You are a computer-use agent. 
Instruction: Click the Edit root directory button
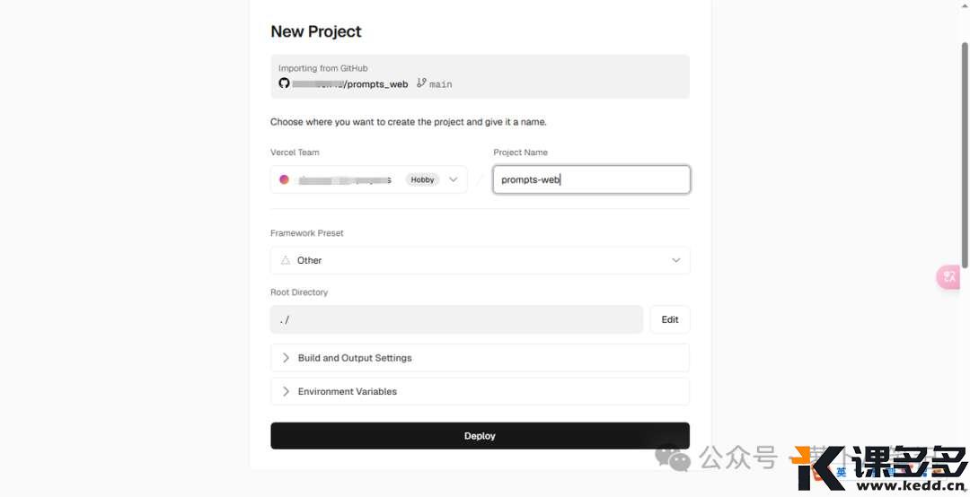pos(670,319)
